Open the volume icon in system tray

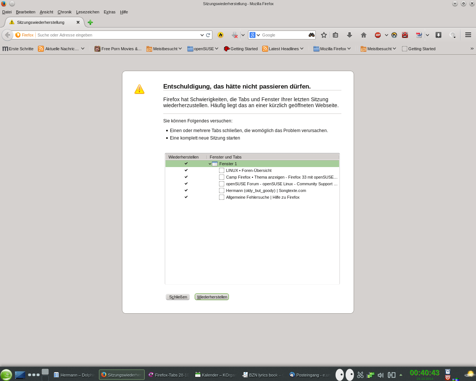point(380,375)
